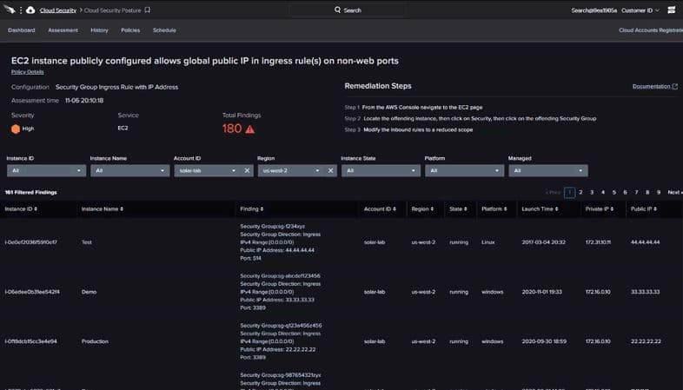683x390 pixels.
Task: Open Cloud Accounts Registration
Action: tap(651, 30)
